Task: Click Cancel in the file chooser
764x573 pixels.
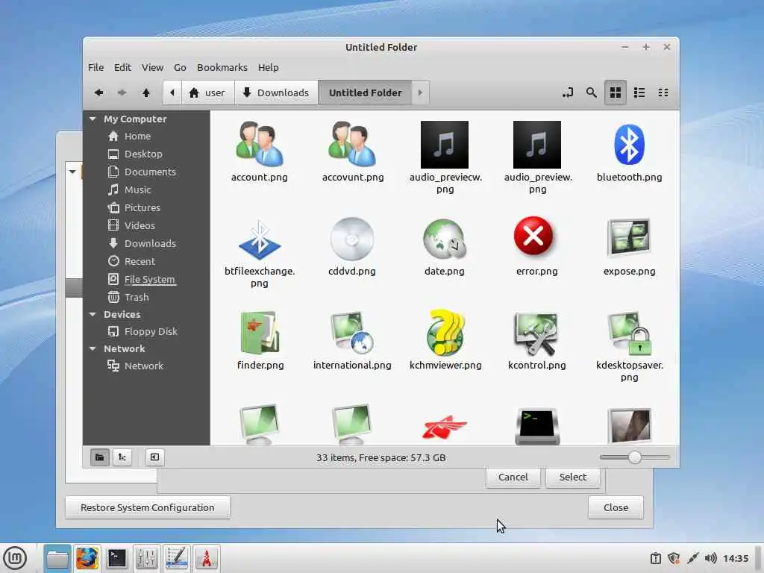Action: click(513, 477)
